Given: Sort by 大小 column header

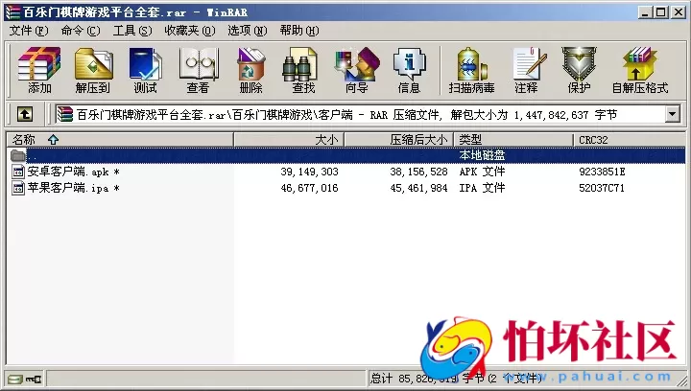Looking at the screenshot, I should pos(289,140).
